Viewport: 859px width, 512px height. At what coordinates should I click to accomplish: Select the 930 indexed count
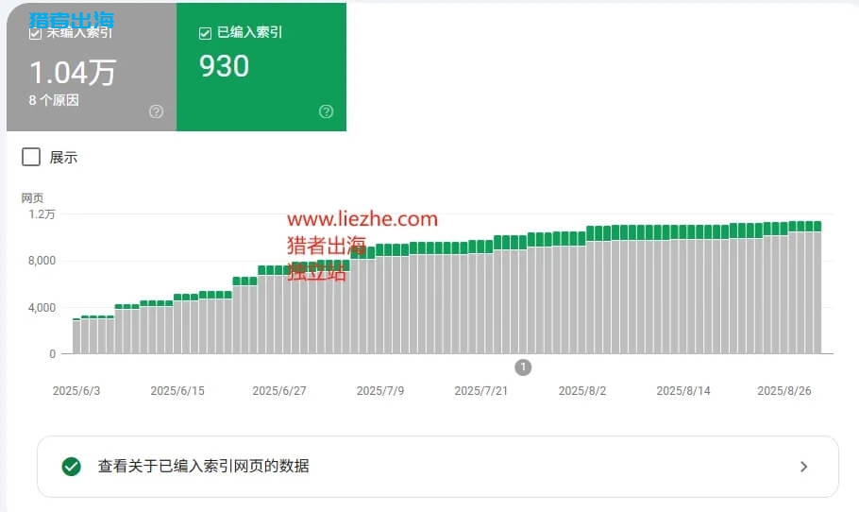click(224, 66)
